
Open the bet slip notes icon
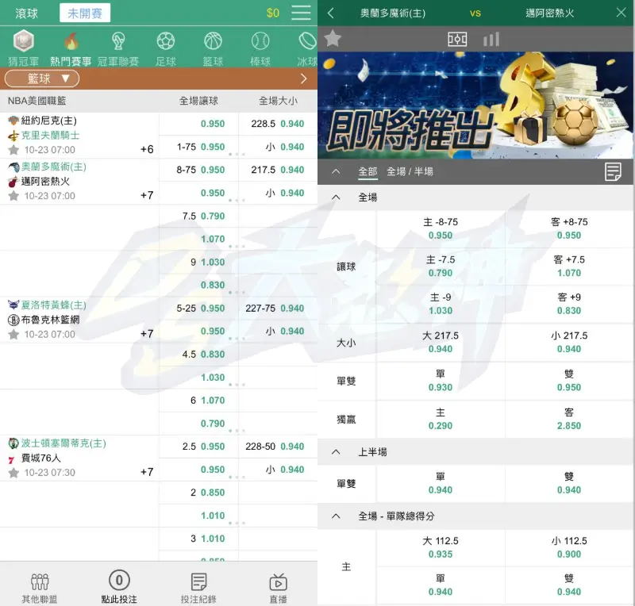tap(613, 171)
